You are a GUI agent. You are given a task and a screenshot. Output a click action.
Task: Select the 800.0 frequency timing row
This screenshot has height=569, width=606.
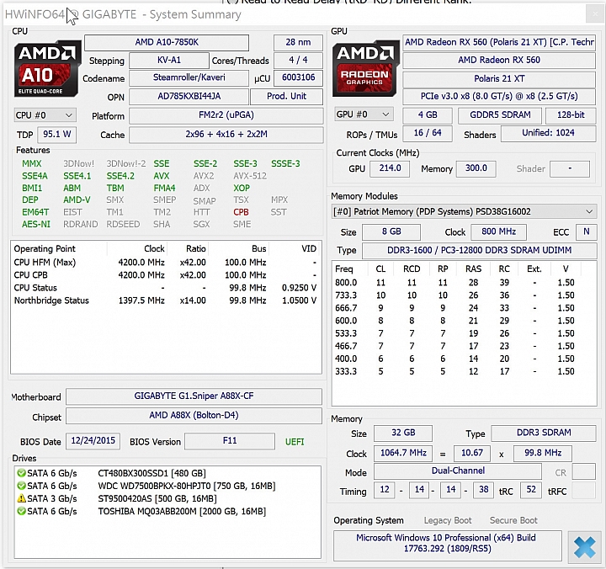point(463,283)
